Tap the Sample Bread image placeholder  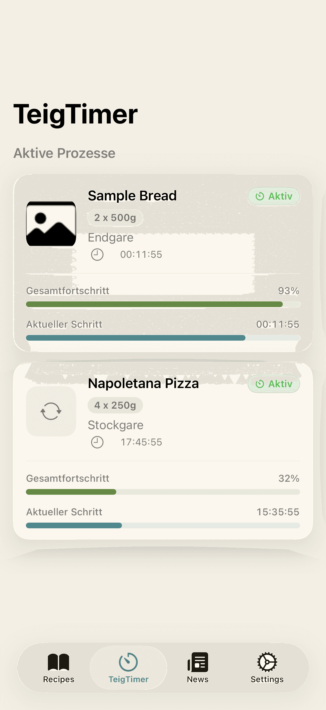51,223
